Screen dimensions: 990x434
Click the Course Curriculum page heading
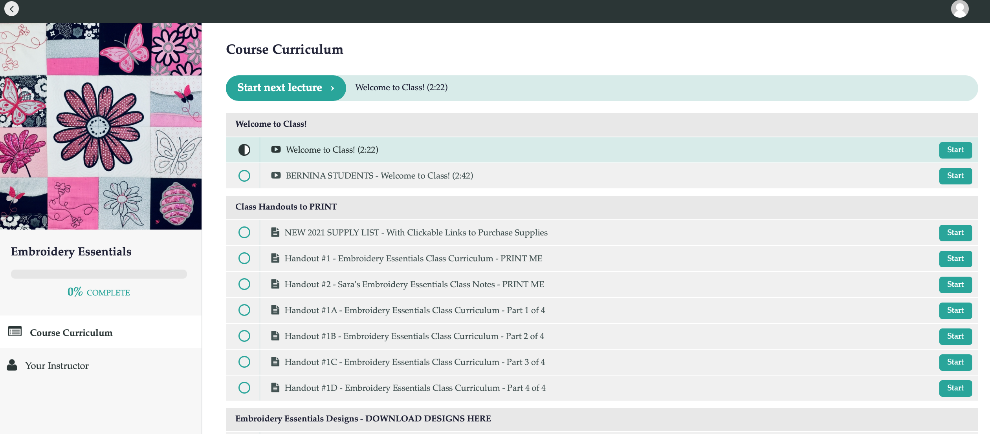(x=284, y=49)
